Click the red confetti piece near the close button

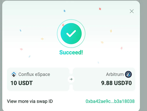[x=100, y=9]
